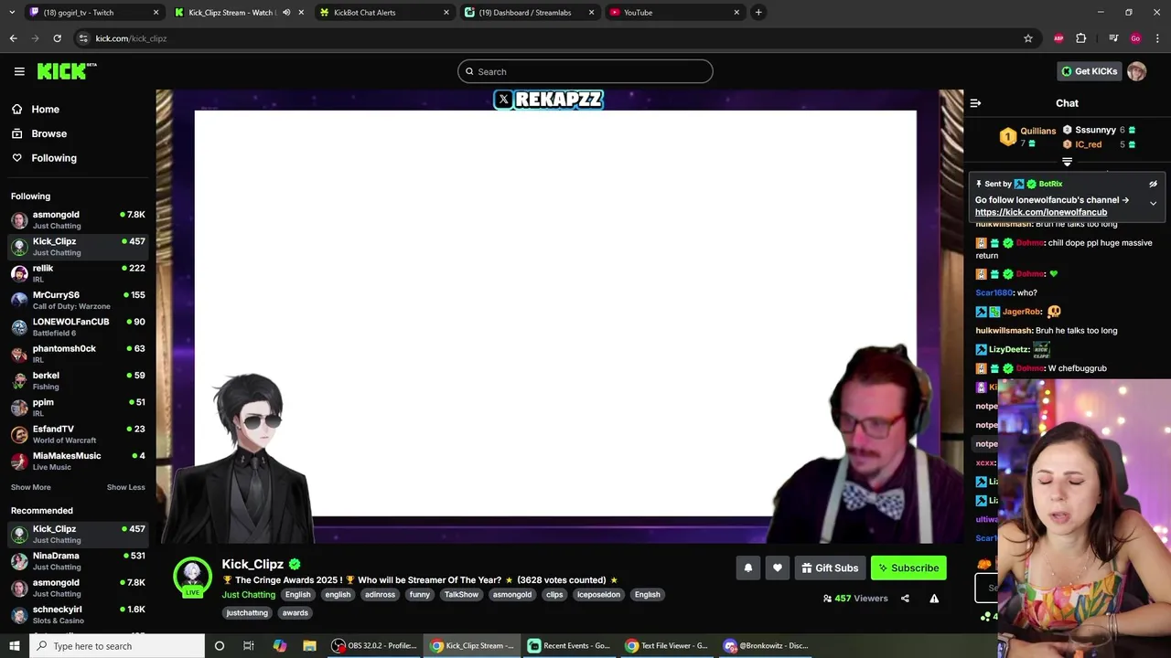Viewport: 1171px width, 658px height.
Task: Open the Chrome three-dot menu
Action: point(1157,38)
